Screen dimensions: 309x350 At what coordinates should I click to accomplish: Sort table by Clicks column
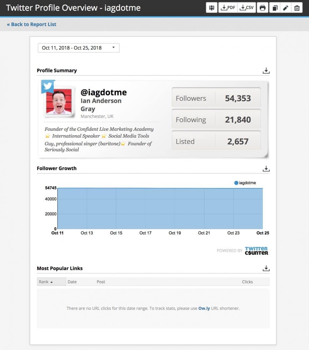click(x=247, y=282)
